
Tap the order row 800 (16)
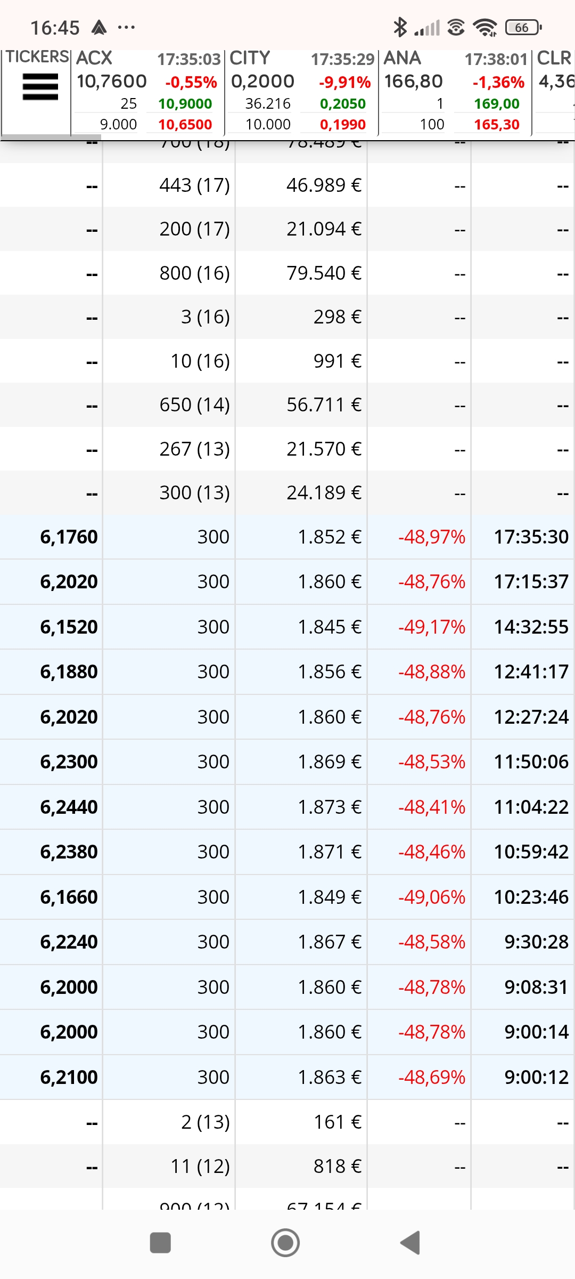coord(287,273)
